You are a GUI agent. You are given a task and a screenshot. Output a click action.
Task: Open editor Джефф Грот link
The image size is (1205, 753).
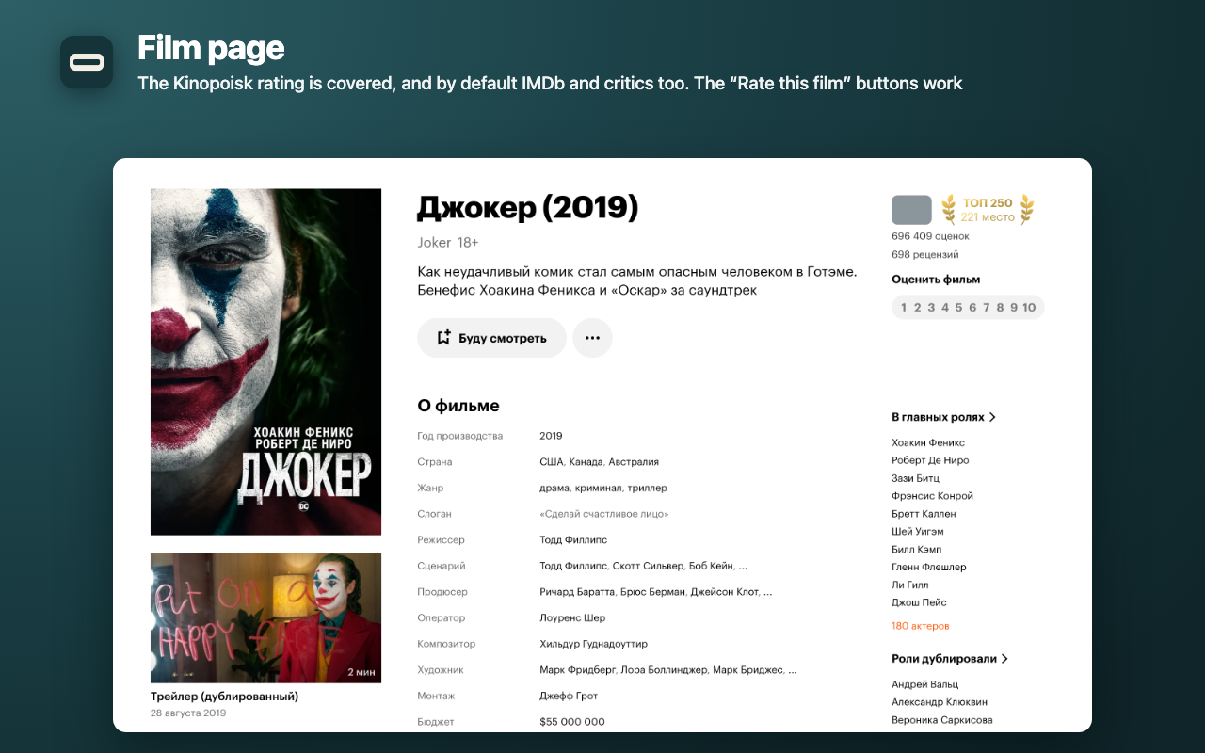(x=569, y=696)
